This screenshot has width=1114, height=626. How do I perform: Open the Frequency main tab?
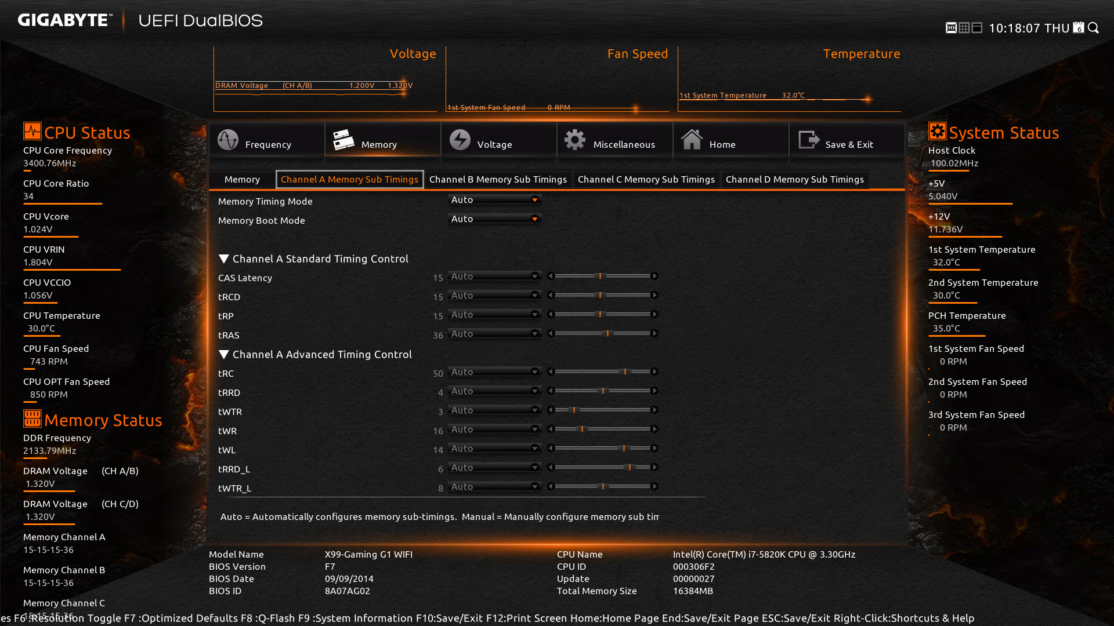[x=267, y=140]
